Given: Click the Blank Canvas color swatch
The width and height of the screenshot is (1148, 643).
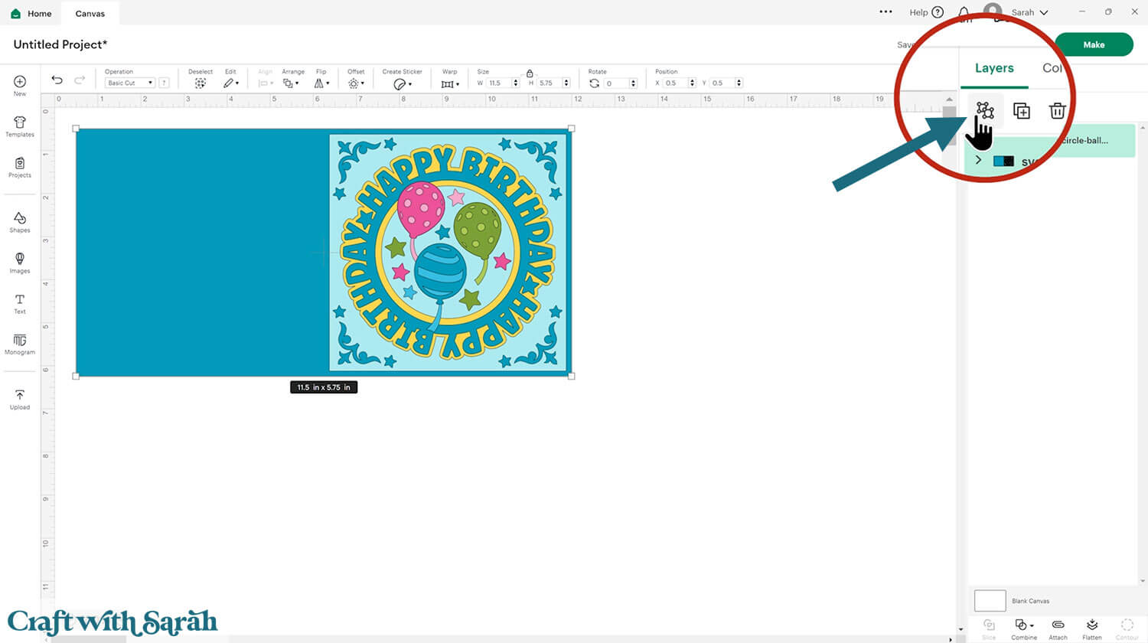Looking at the screenshot, I should tap(990, 600).
